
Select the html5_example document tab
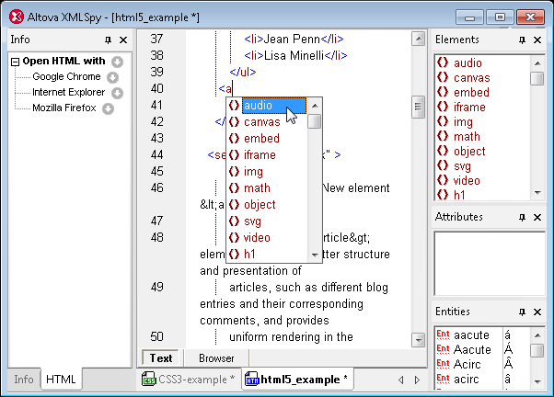tap(296, 380)
